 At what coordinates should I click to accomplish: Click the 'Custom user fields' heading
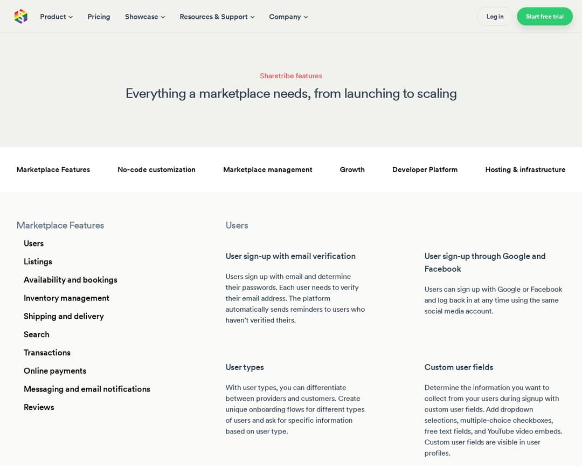(x=459, y=367)
